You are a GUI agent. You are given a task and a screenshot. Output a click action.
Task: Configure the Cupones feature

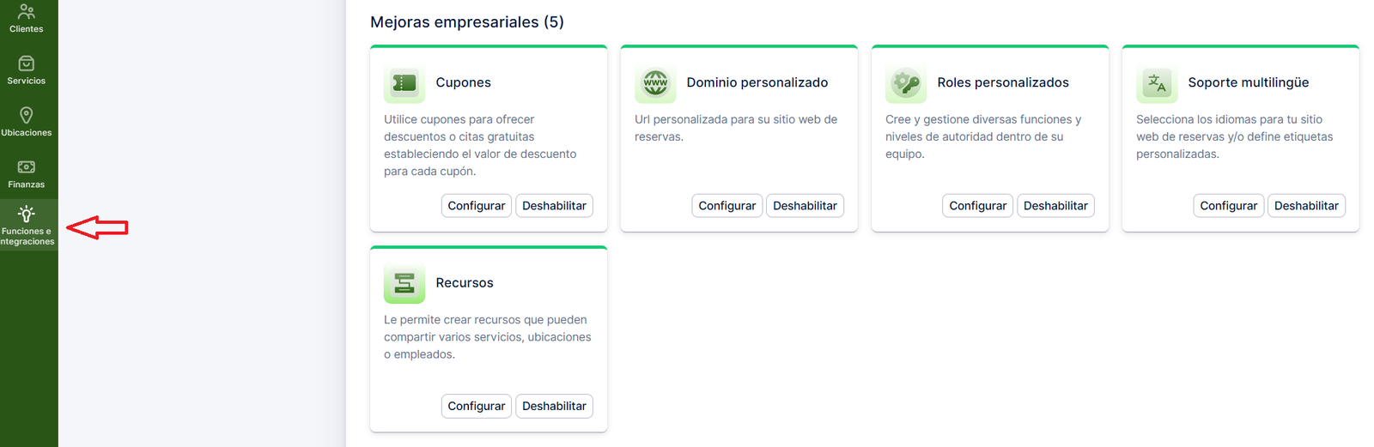point(477,206)
